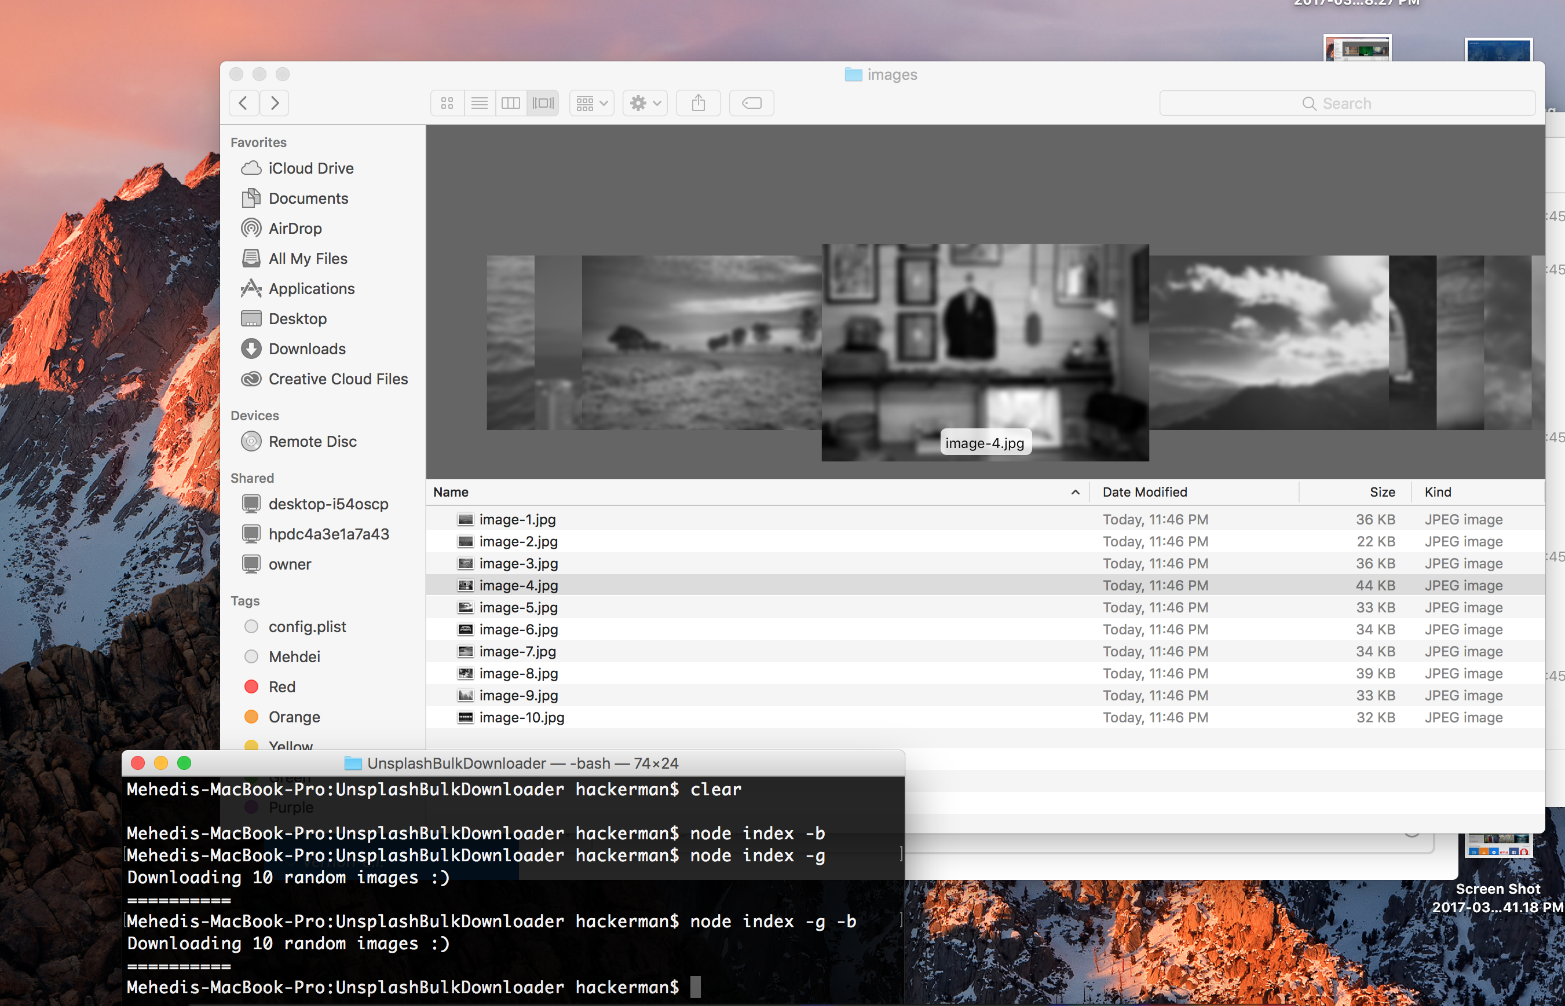Select the Mehdei tag in sidebar
This screenshot has height=1006, width=1565.
tap(294, 656)
